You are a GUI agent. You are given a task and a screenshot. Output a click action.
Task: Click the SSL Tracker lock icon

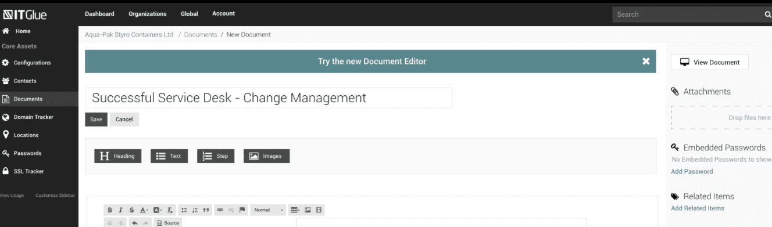tap(6, 171)
